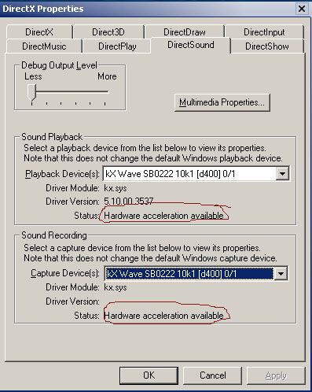Expand the Capture Device(s) dropdown arrow

tap(281, 274)
